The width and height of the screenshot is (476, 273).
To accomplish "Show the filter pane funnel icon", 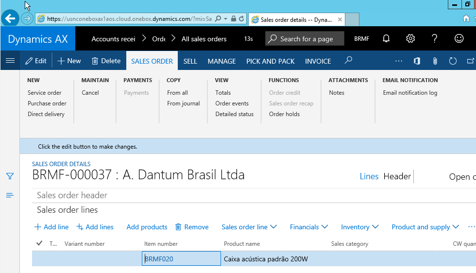I will 10,176.
